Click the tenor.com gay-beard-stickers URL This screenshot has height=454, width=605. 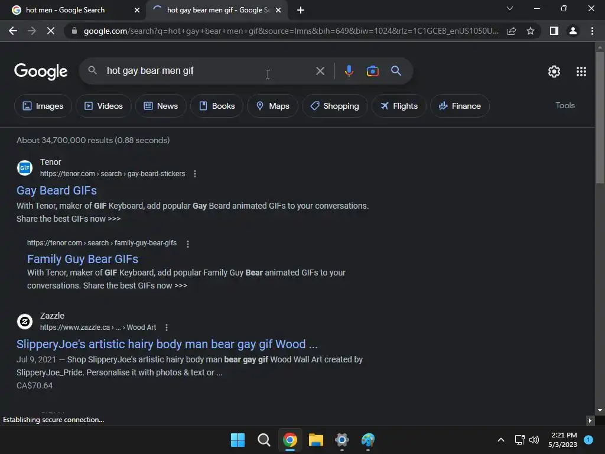pyautogui.click(x=113, y=174)
